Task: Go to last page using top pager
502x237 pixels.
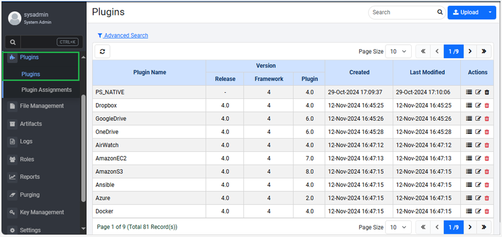Action: [x=484, y=51]
